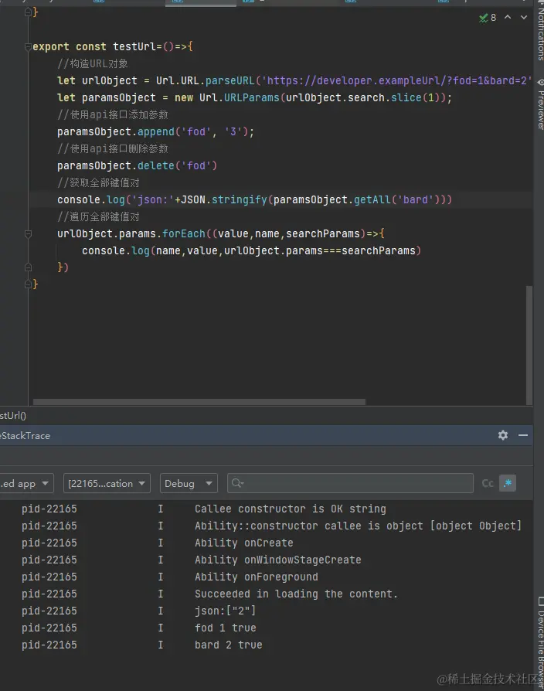Click the delete method in code
Image resolution: width=544 pixels, height=691 pixels.
(156, 165)
